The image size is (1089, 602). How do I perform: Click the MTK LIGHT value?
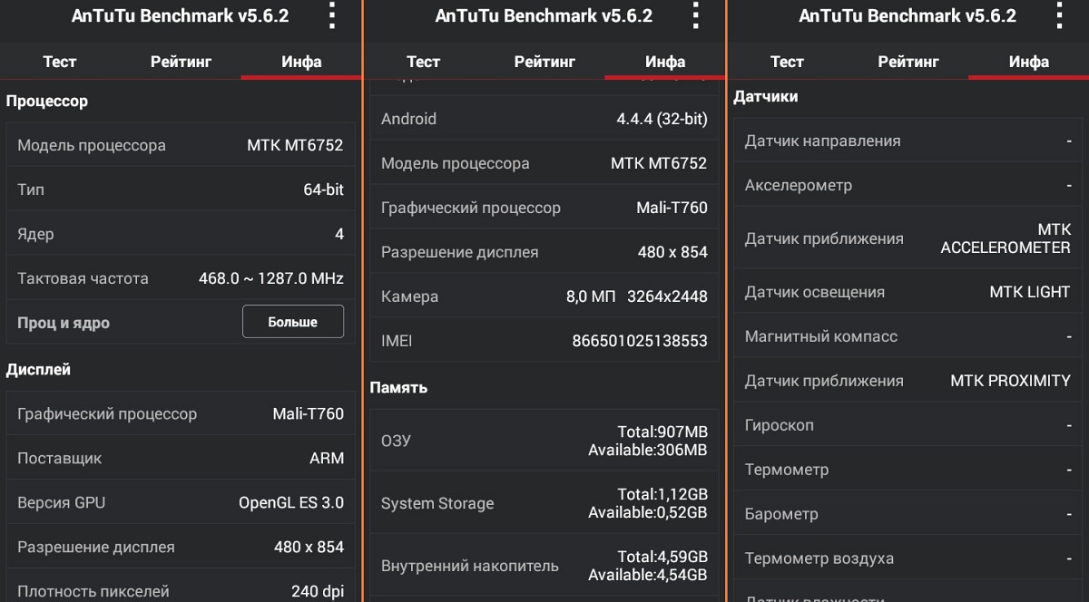pyautogui.click(x=1030, y=292)
